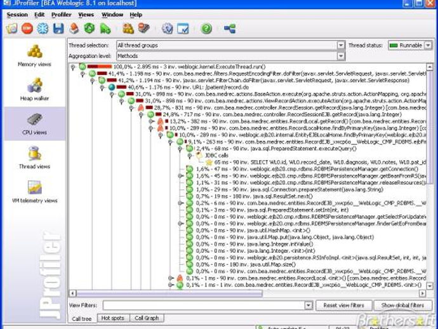Image resolution: width=438 pixels, height=329 pixels.
Task: Click EJB icon on RecordLocal.getRecord() row
Action: (161, 121)
